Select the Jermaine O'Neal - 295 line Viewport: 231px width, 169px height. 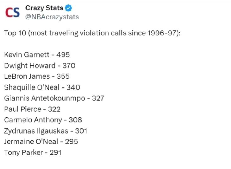(x=41, y=142)
